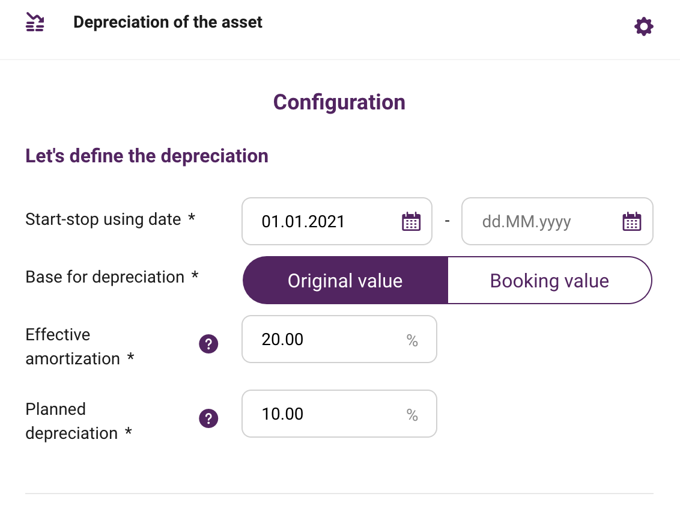Edit the Effective amortization 20.00 field
The image size is (680, 505).
(x=339, y=339)
